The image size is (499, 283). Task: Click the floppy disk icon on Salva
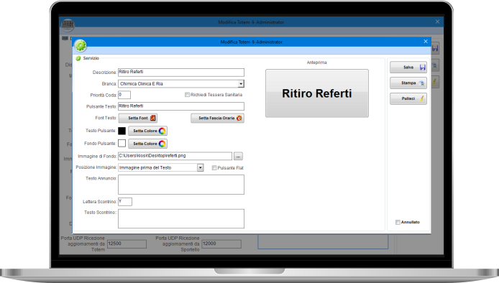pos(422,68)
